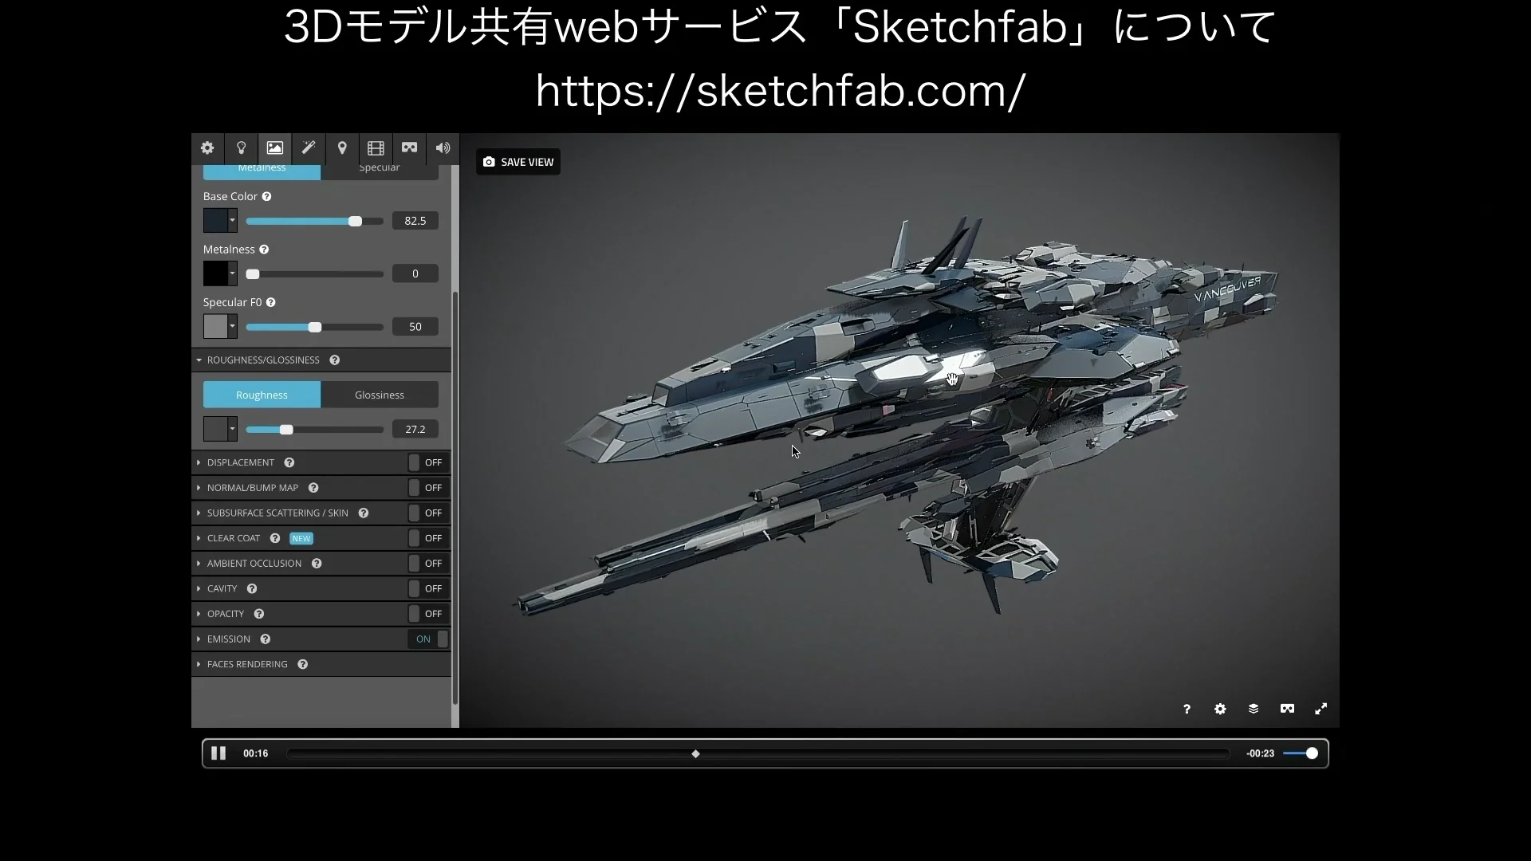Click the Subsurface Scattering help icon
The width and height of the screenshot is (1531, 861).
point(364,513)
